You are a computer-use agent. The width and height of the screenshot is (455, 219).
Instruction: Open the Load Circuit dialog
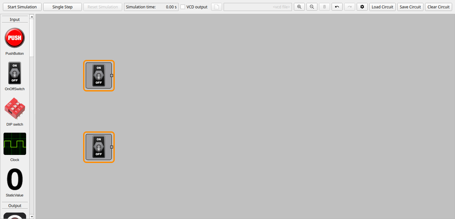(382, 7)
